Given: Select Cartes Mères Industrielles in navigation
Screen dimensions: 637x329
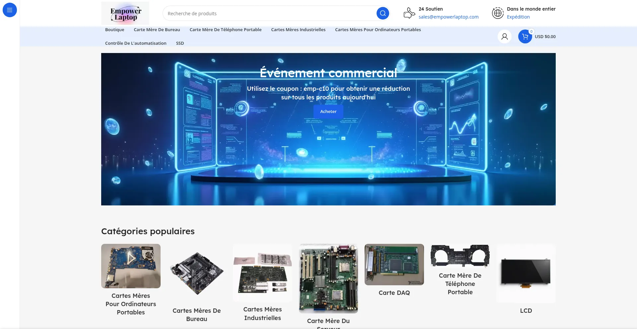Looking at the screenshot, I should click(298, 29).
